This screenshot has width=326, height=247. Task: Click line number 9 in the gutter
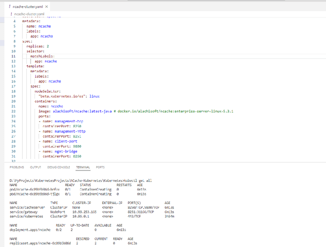[14, 46]
